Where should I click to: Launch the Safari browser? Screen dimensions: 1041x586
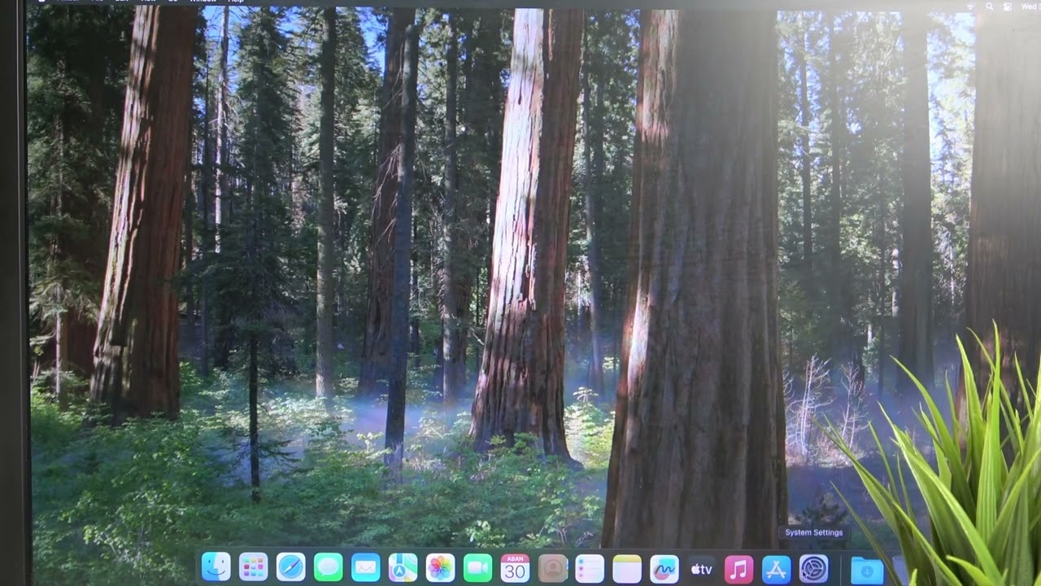point(291,567)
